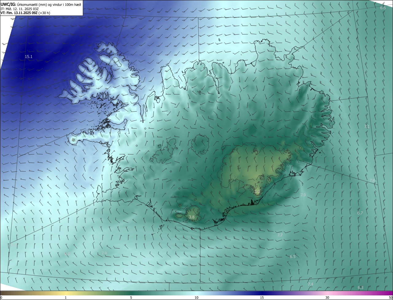Click the 7.1 value label on the map
Viewport: 393px width, 300px height.
click(367, 126)
